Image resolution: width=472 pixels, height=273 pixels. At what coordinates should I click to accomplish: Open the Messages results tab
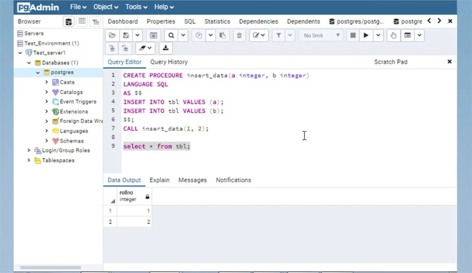[193, 180]
